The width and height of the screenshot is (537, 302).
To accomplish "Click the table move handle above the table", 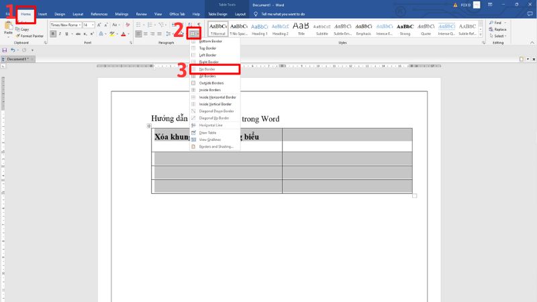I will [x=148, y=126].
